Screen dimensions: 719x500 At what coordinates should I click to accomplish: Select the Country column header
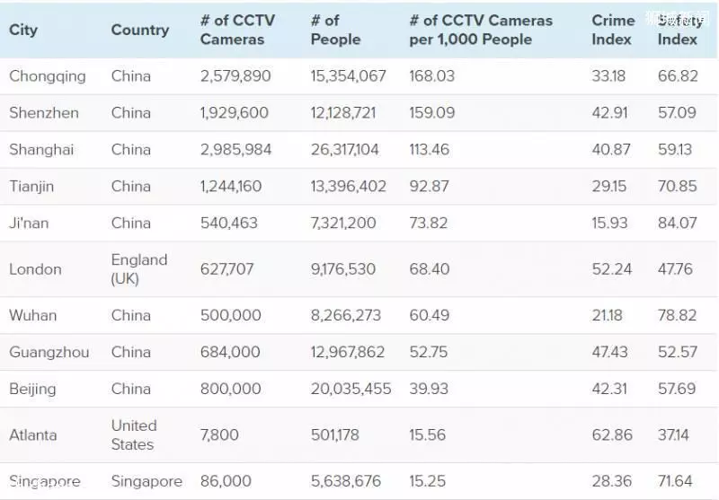[140, 30]
